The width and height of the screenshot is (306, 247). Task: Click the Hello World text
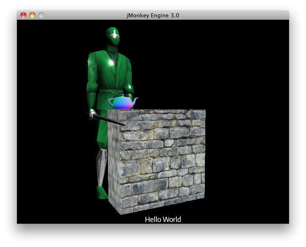pos(163,219)
